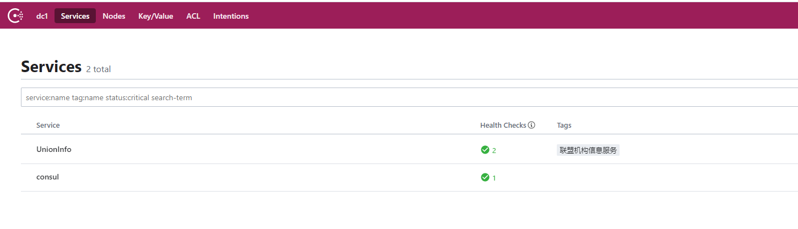Open the consul service

click(47, 177)
